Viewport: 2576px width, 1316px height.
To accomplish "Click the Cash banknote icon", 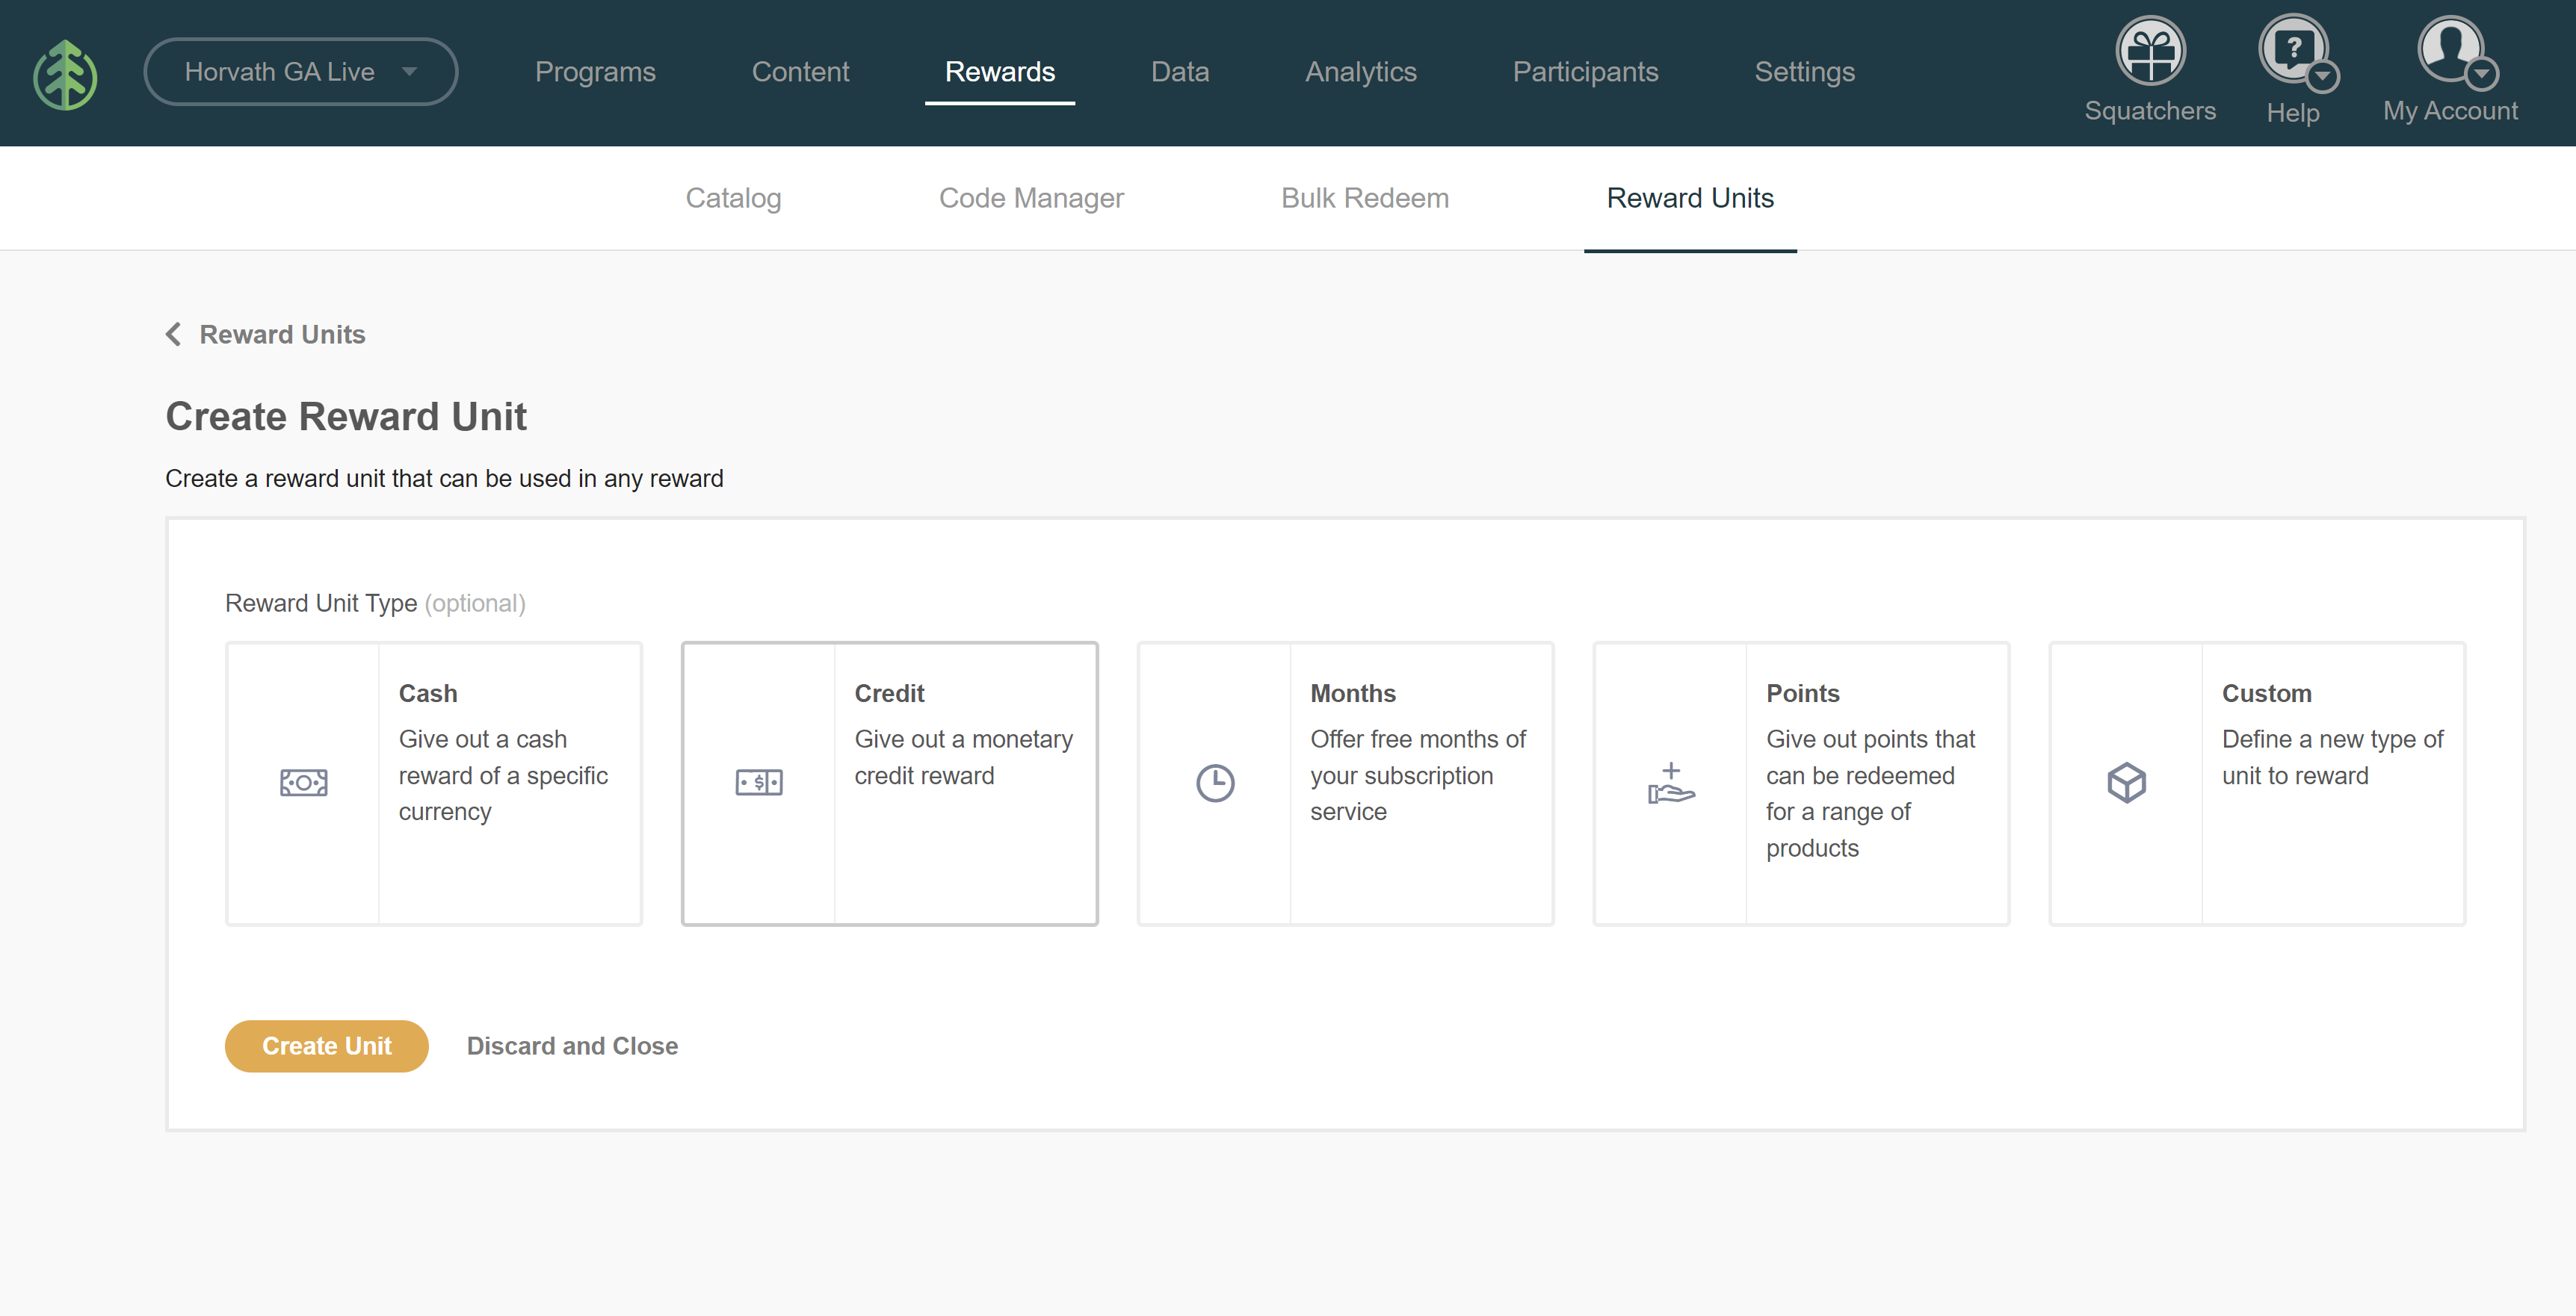I will tap(303, 783).
